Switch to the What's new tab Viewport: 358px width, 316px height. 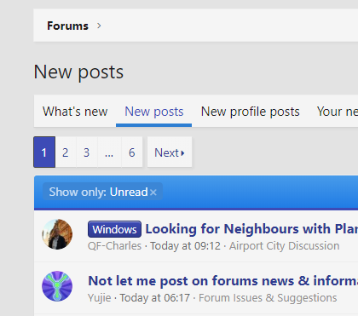coord(75,112)
